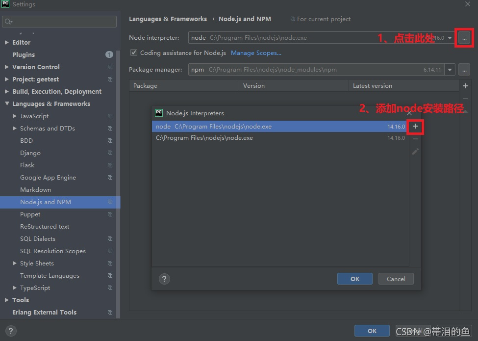Click per-project icon beside SQL Resolution Scopes

click(110, 251)
